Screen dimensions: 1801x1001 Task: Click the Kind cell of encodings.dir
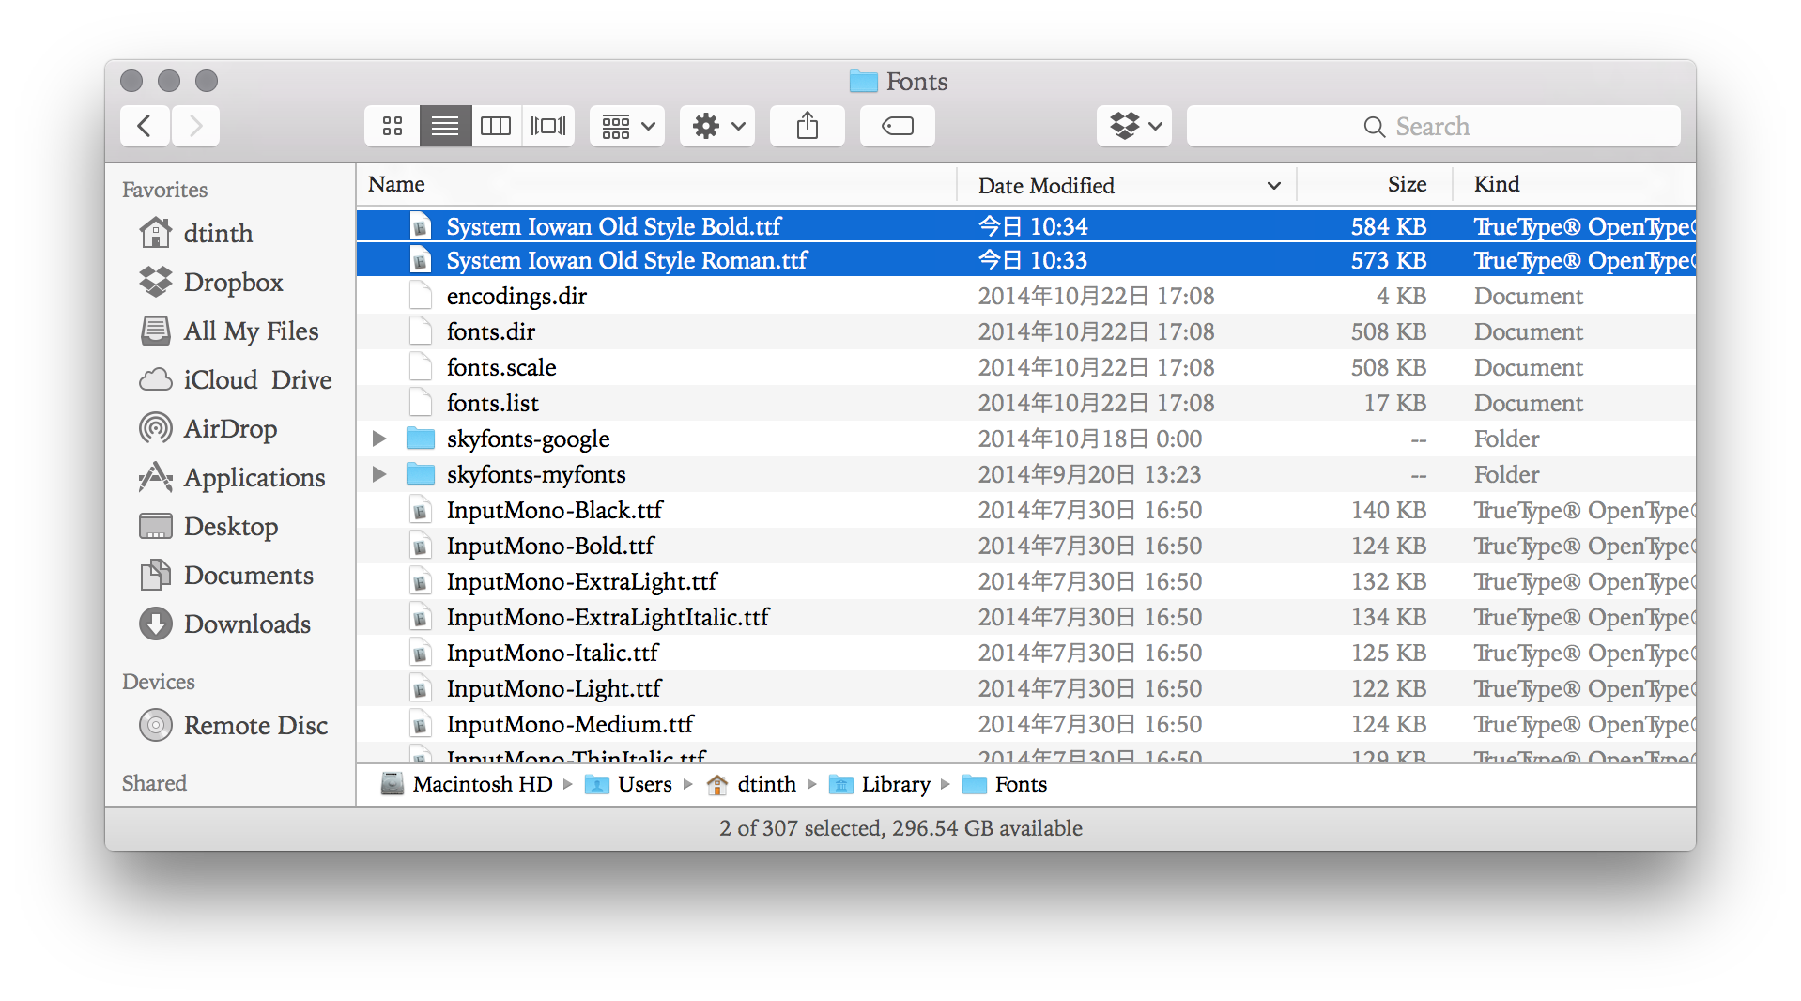(1529, 296)
